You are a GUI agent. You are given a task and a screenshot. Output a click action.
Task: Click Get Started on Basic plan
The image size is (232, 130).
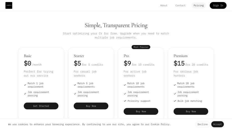point(41,106)
